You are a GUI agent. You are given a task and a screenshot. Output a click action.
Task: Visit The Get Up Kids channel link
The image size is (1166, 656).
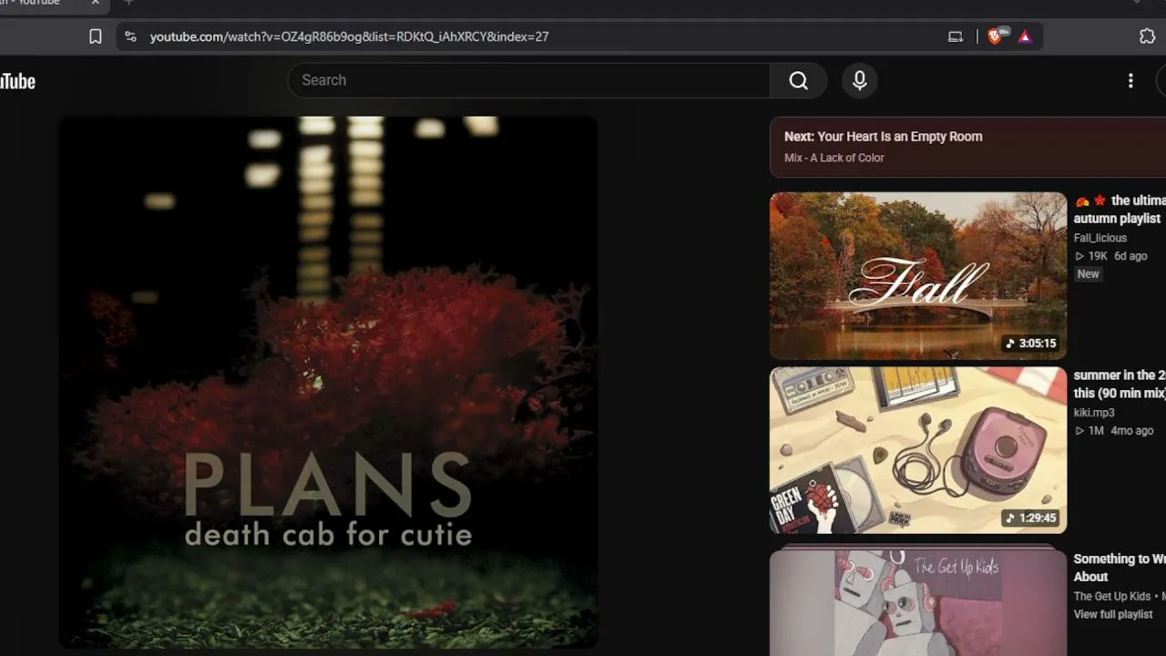pyautogui.click(x=1112, y=597)
